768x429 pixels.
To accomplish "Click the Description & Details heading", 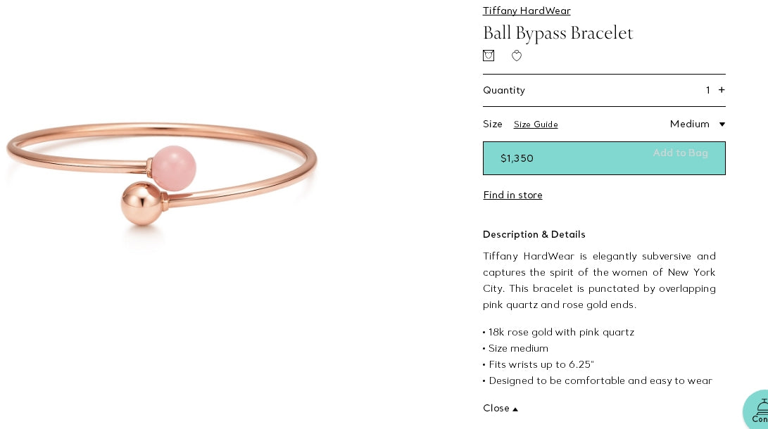I will [x=534, y=234].
